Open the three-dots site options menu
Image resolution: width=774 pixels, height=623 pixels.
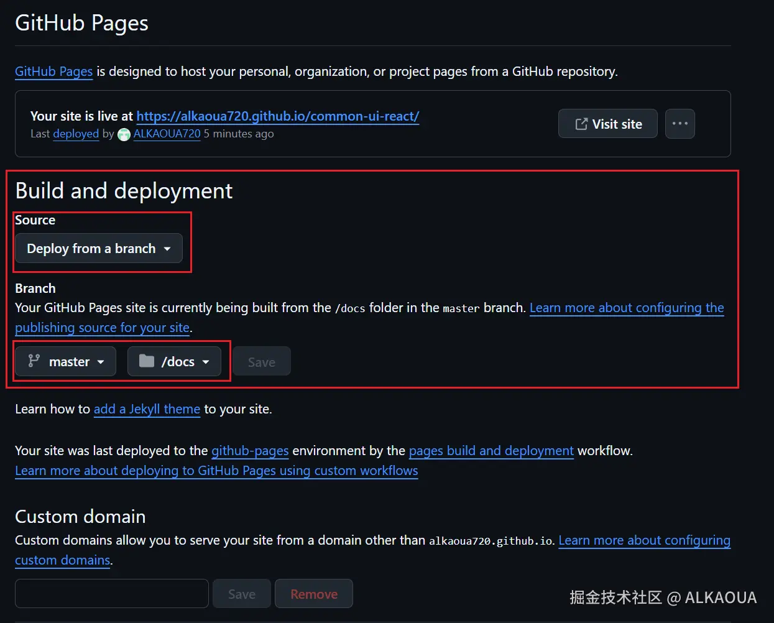(x=680, y=124)
